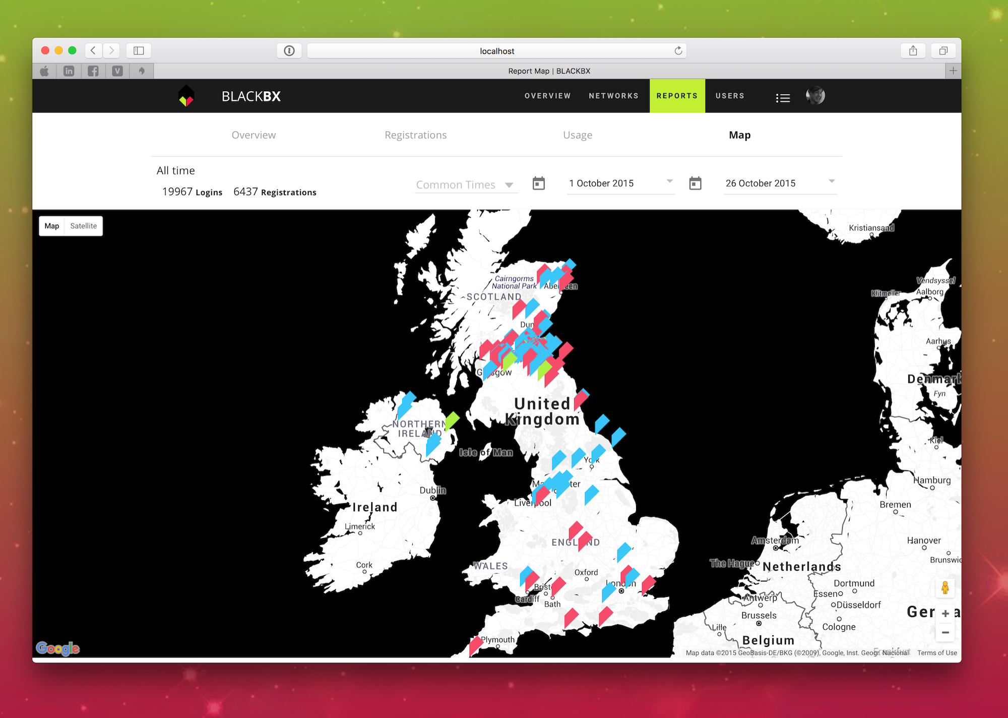The image size is (1008, 718).
Task: Zoom in the map with the plus button
Action: tap(945, 613)
